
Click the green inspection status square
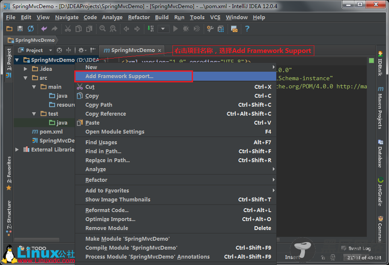click(371, 61)
